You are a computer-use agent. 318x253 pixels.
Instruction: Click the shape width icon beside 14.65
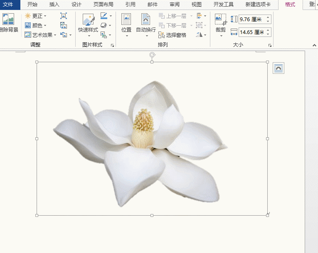(234, 32)
